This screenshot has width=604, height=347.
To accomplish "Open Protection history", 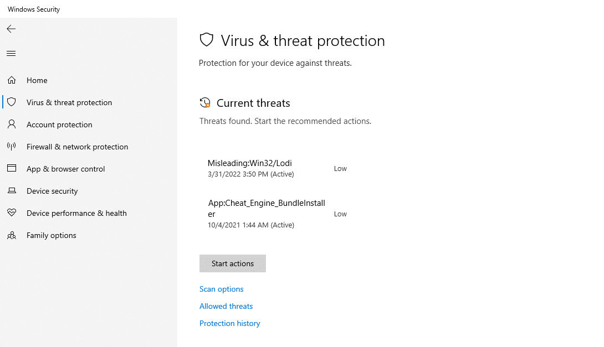I will [x=229, y=323].
